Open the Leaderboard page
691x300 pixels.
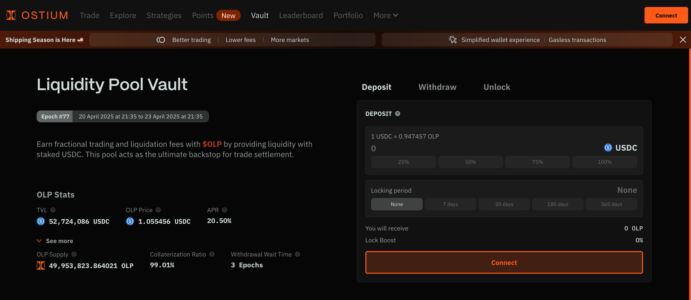301,15
